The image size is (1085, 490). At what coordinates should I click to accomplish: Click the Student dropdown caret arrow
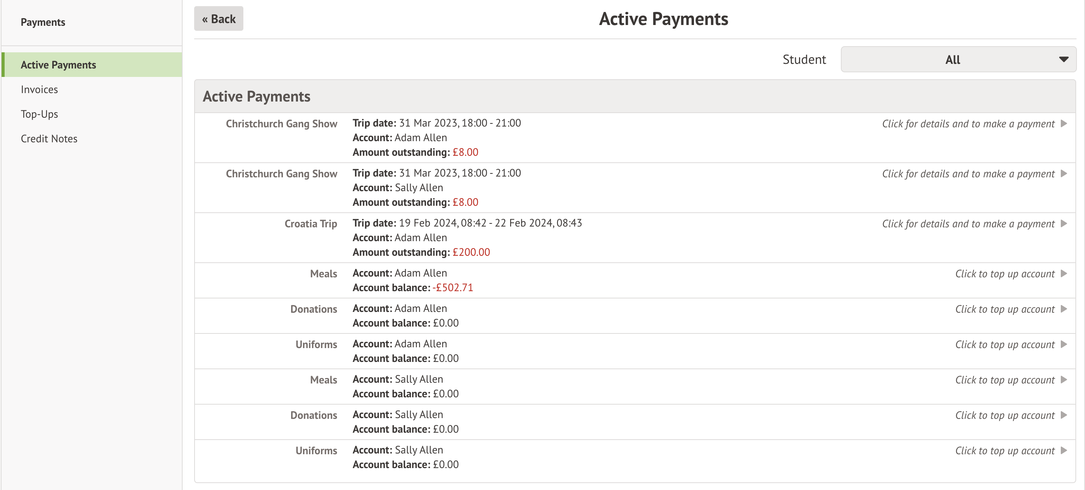pos(1063,59)
